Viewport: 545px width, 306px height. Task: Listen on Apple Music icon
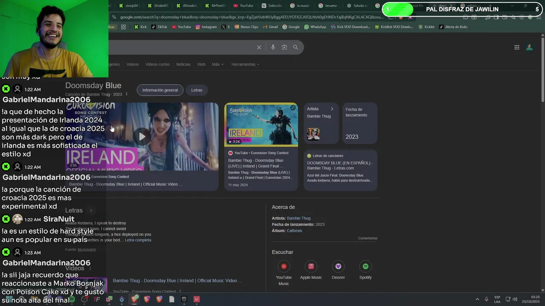[311, 266]
